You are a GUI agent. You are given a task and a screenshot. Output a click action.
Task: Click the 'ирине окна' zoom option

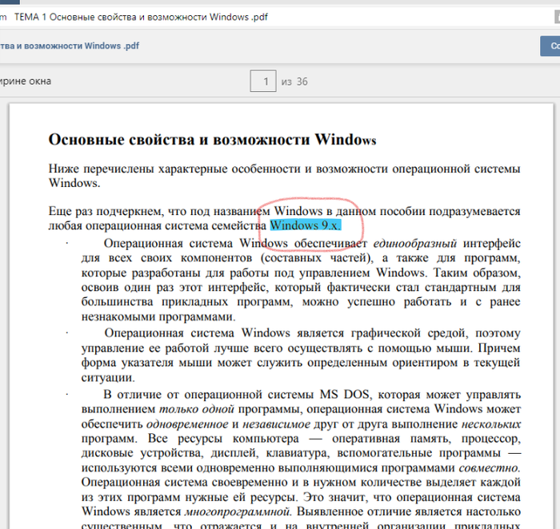[x=26, y=81]
